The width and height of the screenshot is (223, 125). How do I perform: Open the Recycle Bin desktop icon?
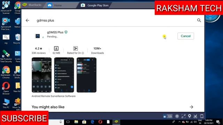pyautogui.click(x=17, y=39)
